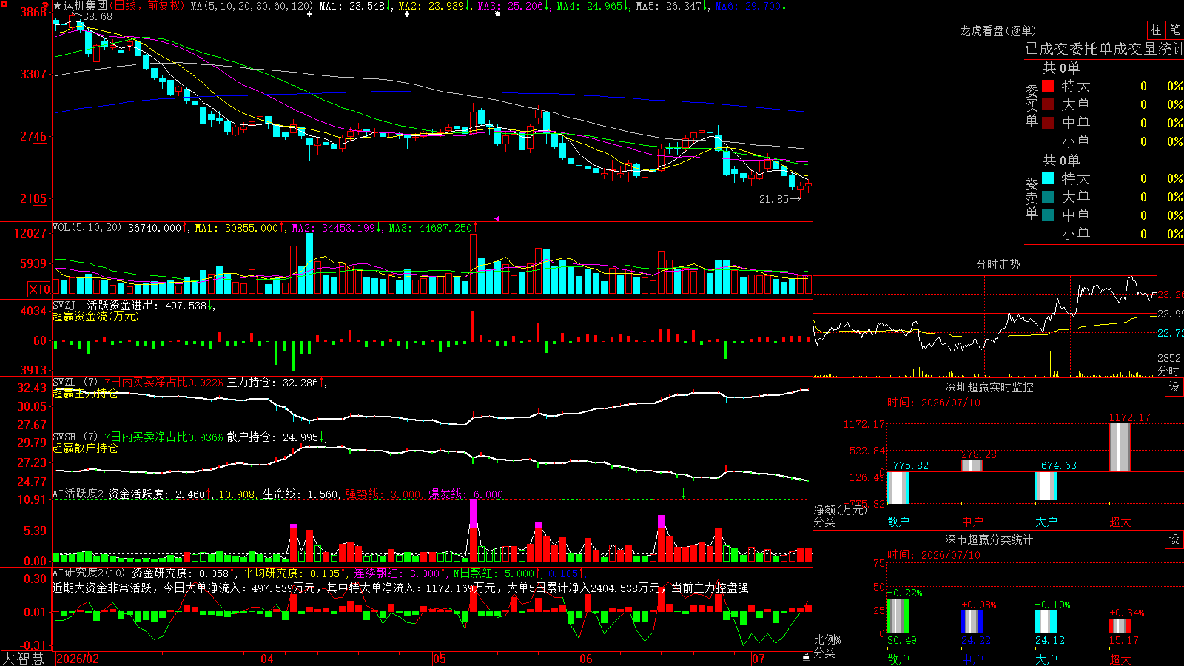Viewport: 1184px width, 666px height.
Task: Click the SVZL (7) indicator name label
Action: pyautogui.click(x=75, y=383)
